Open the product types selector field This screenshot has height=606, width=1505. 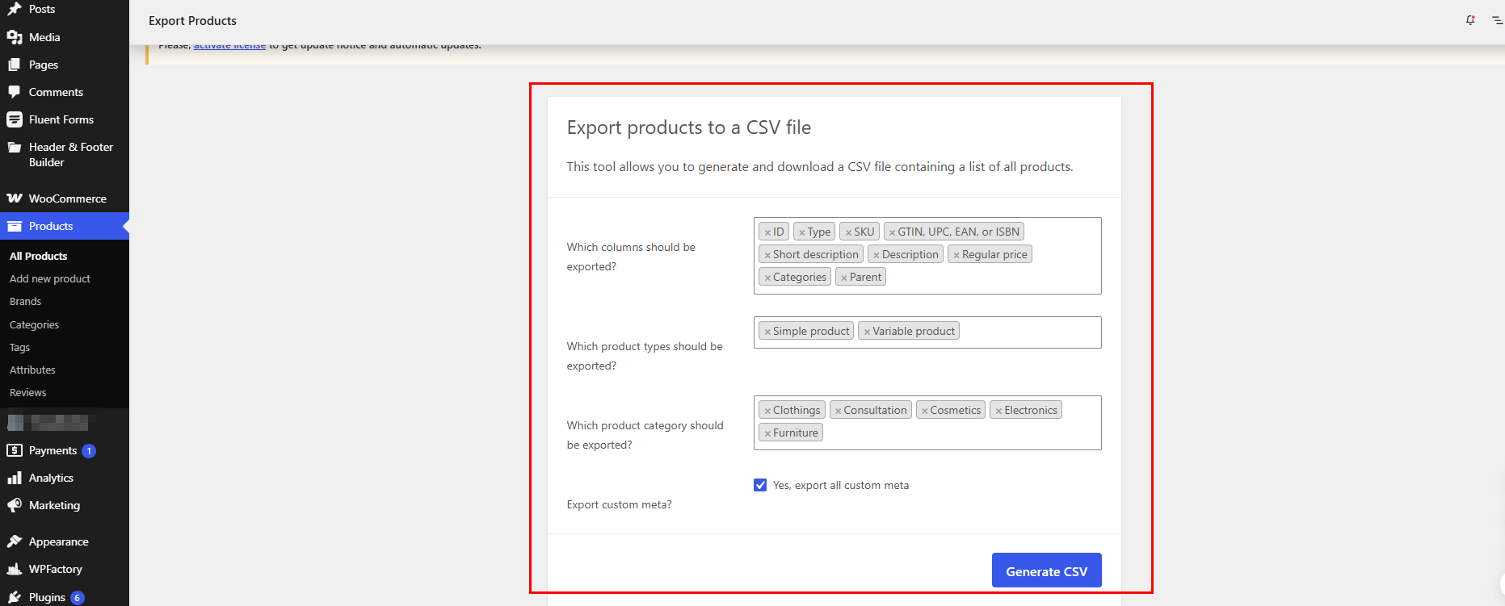pyautogui.click(x=927, y=332)
